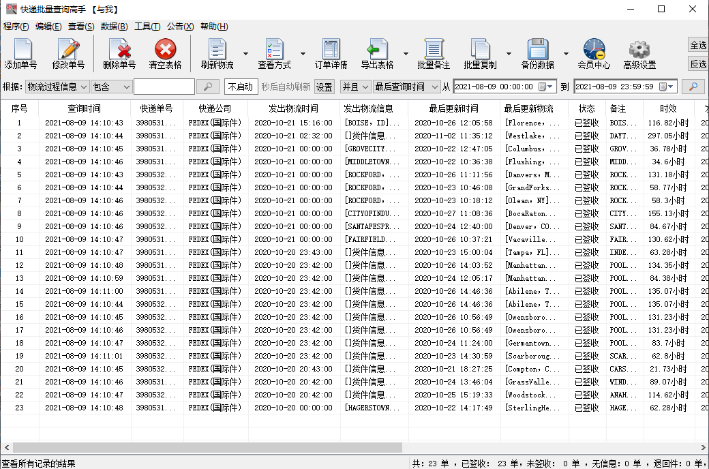Click the horizontal scrollbar right arrow

(703, 447)
